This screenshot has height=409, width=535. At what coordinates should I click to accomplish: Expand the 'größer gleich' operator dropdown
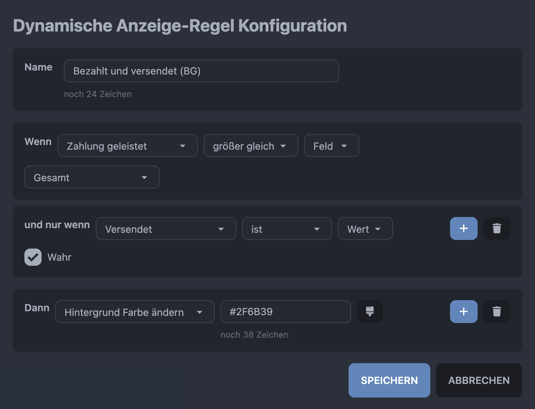click(x=251, y=145)
